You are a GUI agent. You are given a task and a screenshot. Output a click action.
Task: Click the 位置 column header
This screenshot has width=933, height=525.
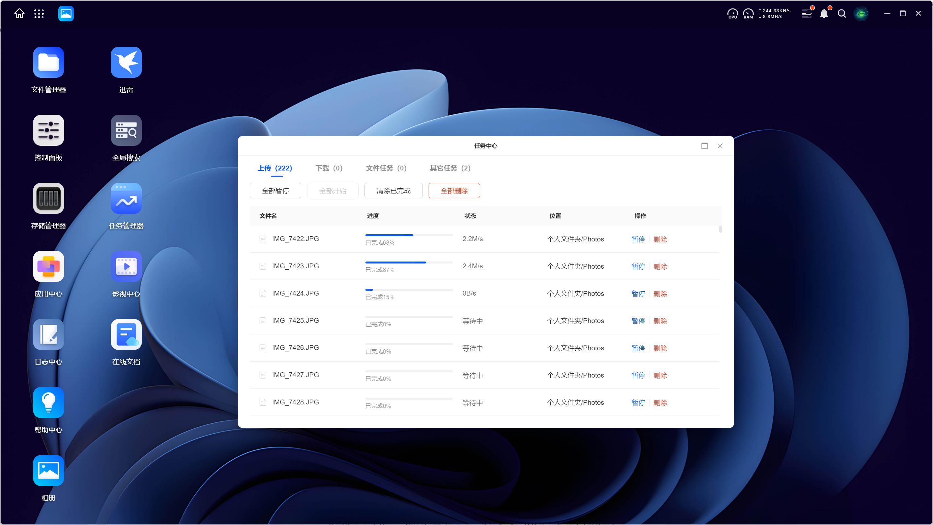click(555, 216)
